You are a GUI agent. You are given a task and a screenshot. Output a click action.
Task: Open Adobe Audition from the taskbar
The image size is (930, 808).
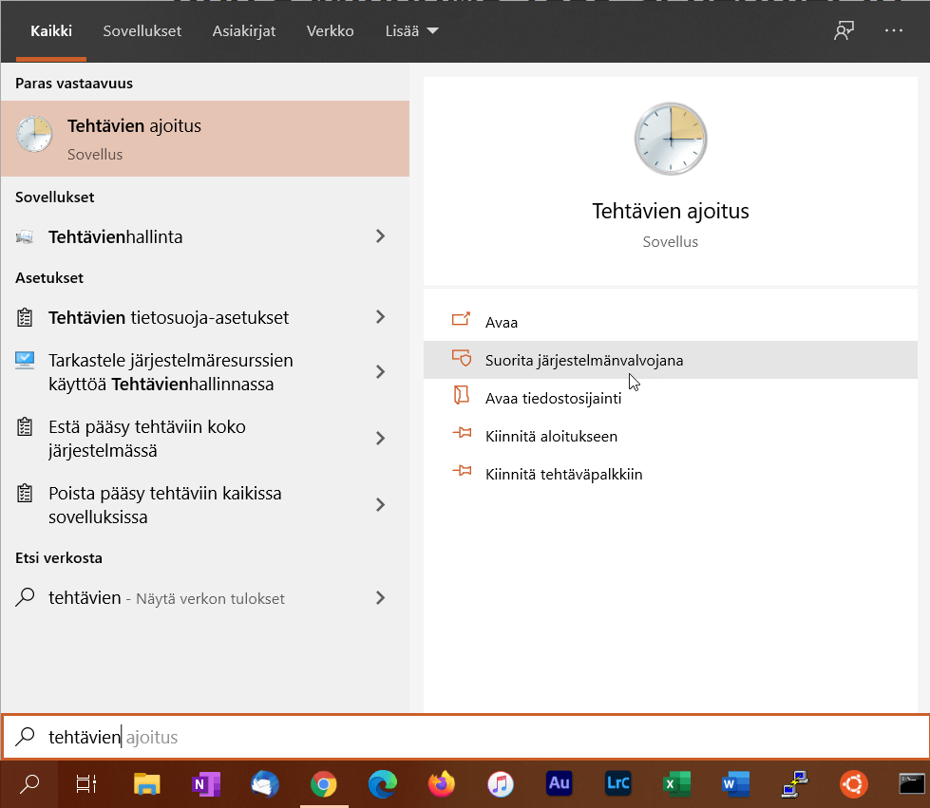(x=559, y=784)
